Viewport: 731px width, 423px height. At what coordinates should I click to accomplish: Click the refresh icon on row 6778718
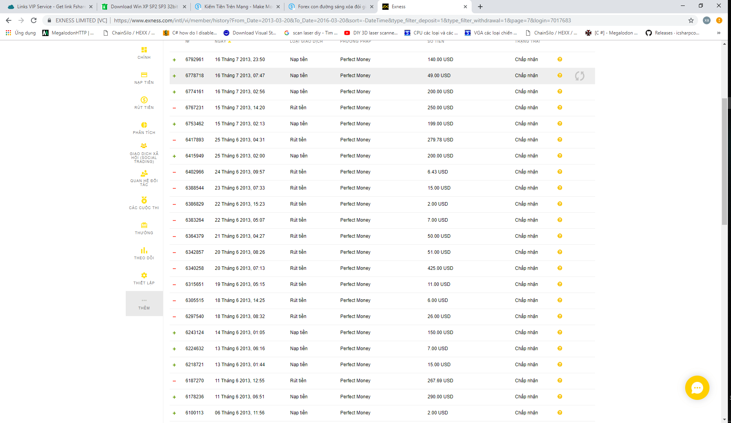coord(579,76)
